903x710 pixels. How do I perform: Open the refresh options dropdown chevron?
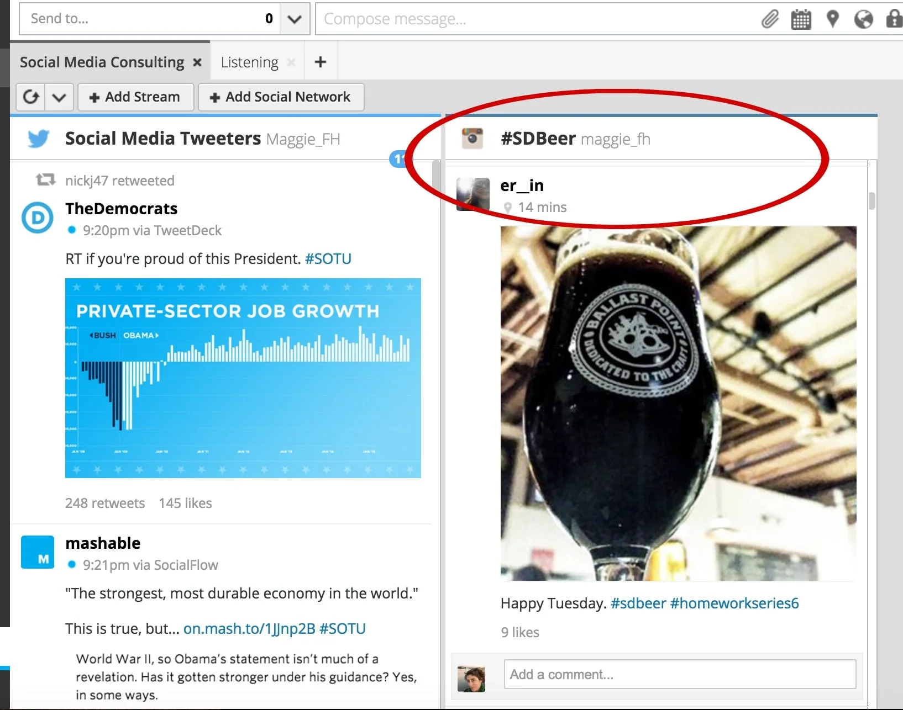click(59, 97)
